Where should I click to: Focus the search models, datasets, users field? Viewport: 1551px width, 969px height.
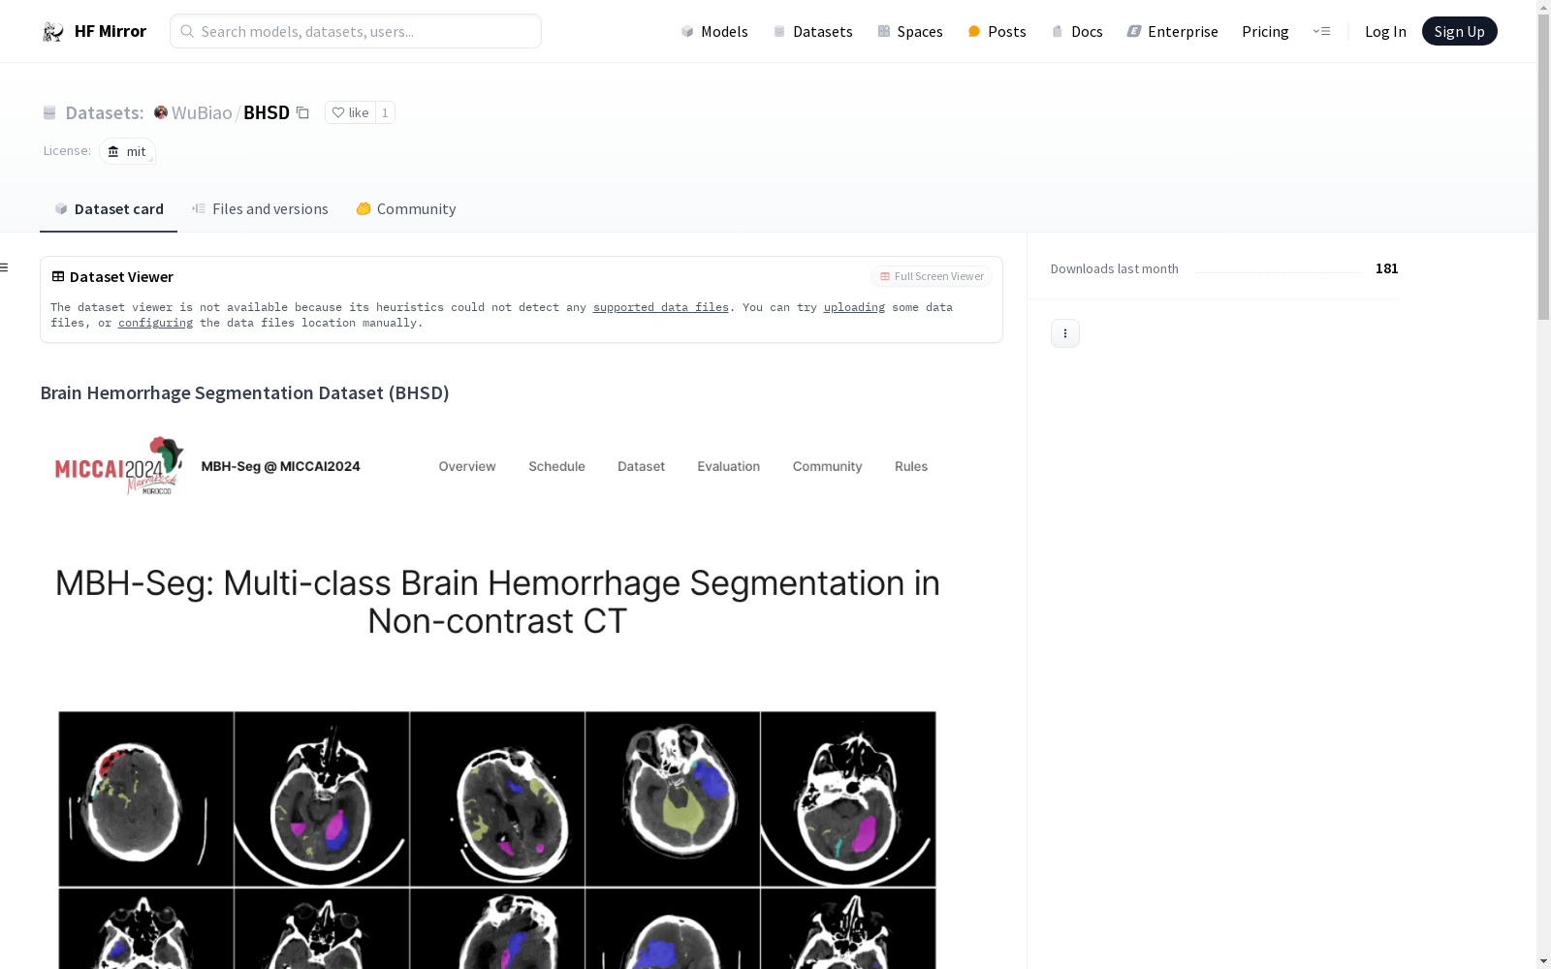[356, 31]
